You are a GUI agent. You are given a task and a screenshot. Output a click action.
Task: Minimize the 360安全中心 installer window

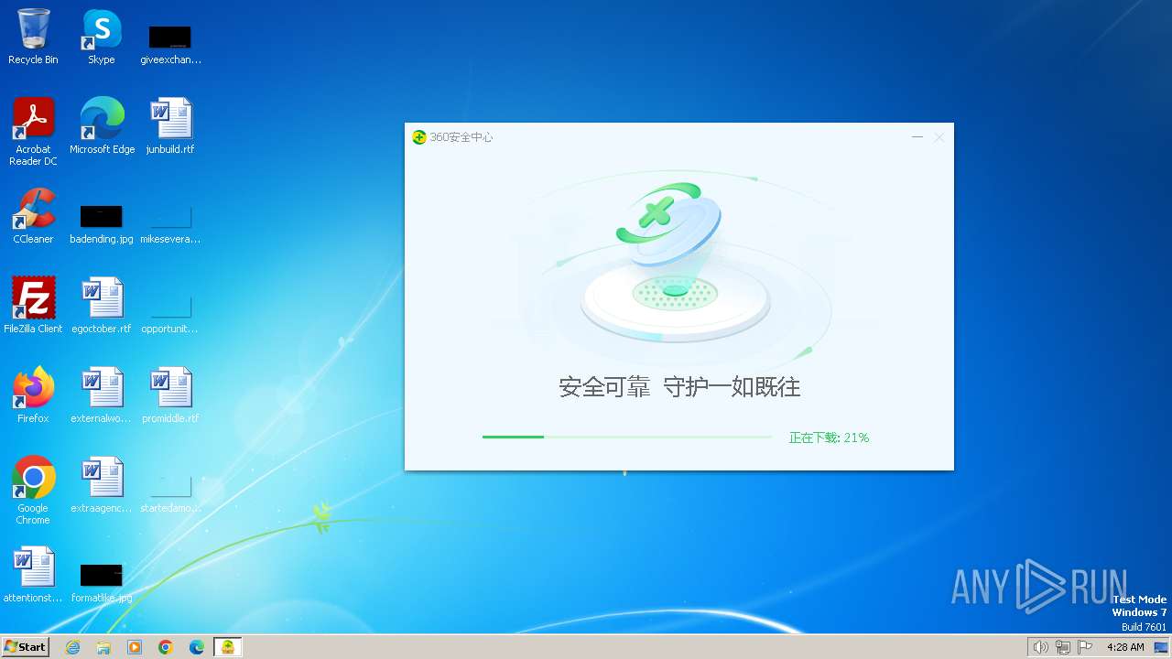(x=917, y=137)
